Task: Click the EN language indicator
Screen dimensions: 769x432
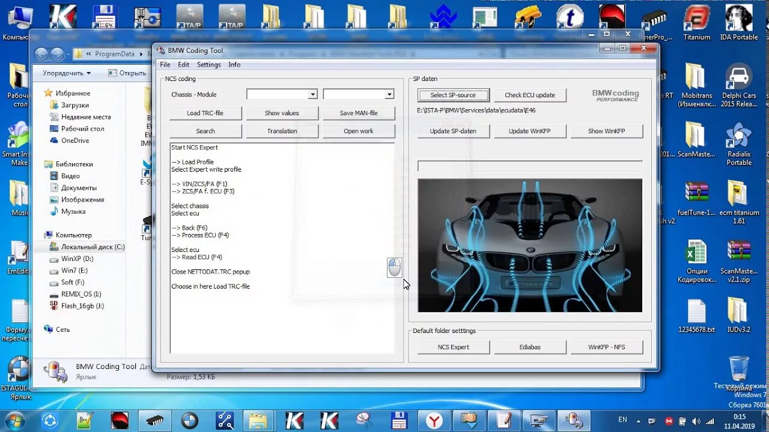Action: tap(623, 420)
